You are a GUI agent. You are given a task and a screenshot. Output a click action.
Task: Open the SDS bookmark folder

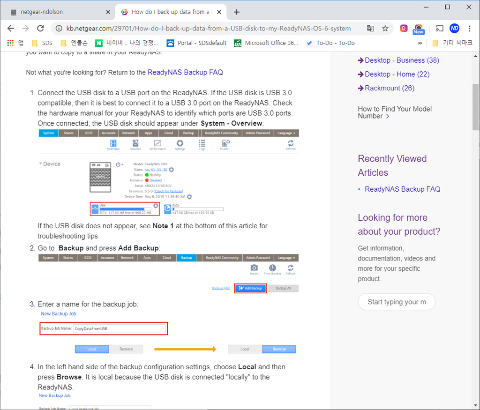43,43
